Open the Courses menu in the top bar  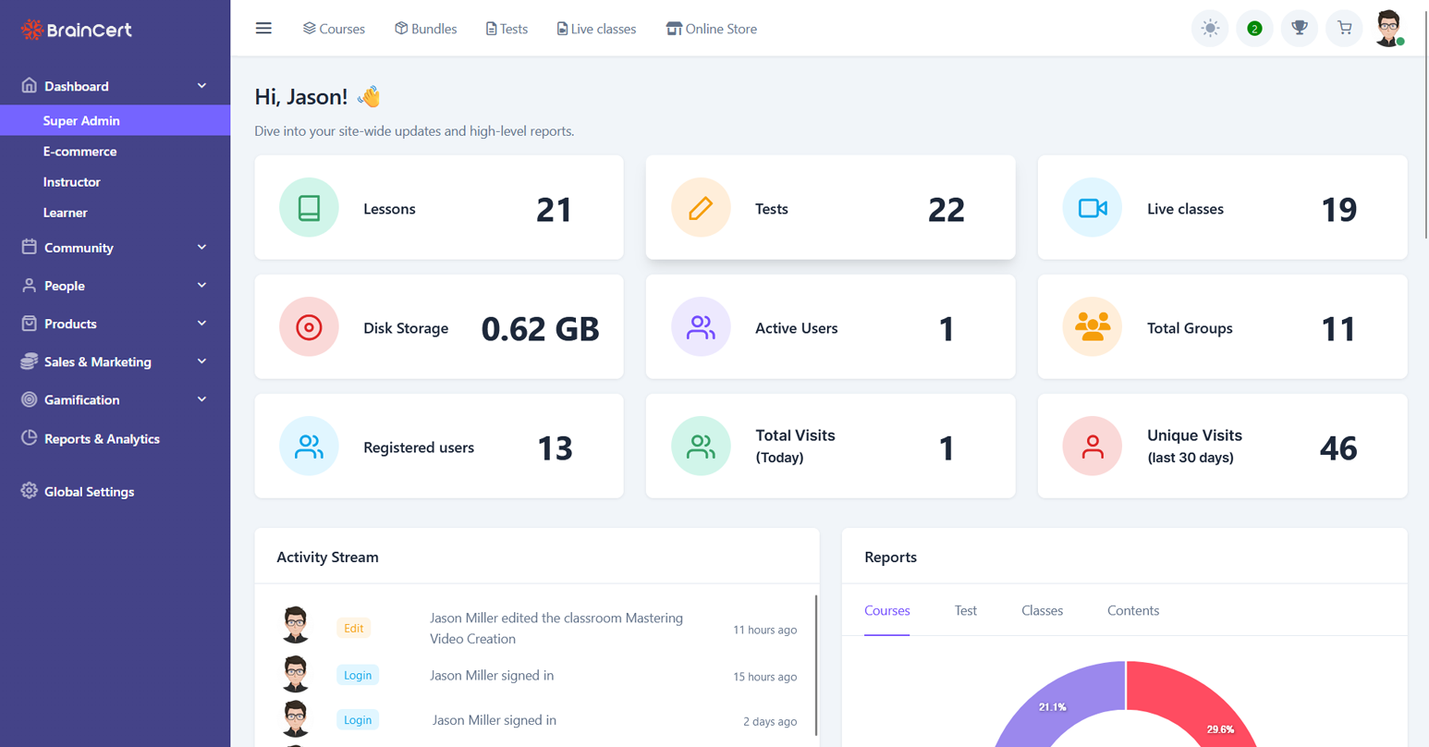point(334,28)
